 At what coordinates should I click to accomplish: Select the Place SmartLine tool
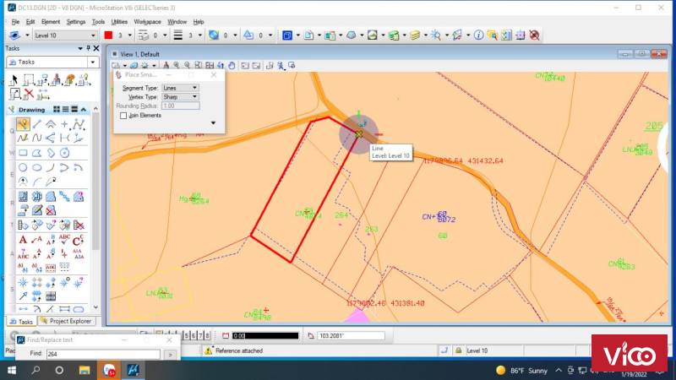point(23,124)
